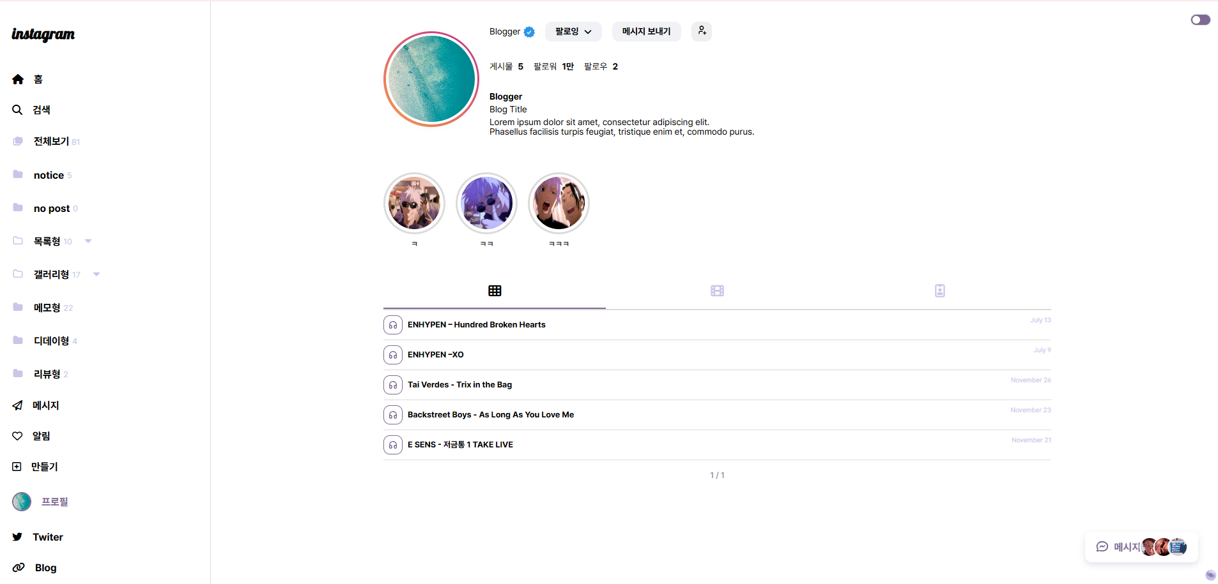Select the grid posts tab
Viewport: 1218px width, 584px height.
[495, 291]
